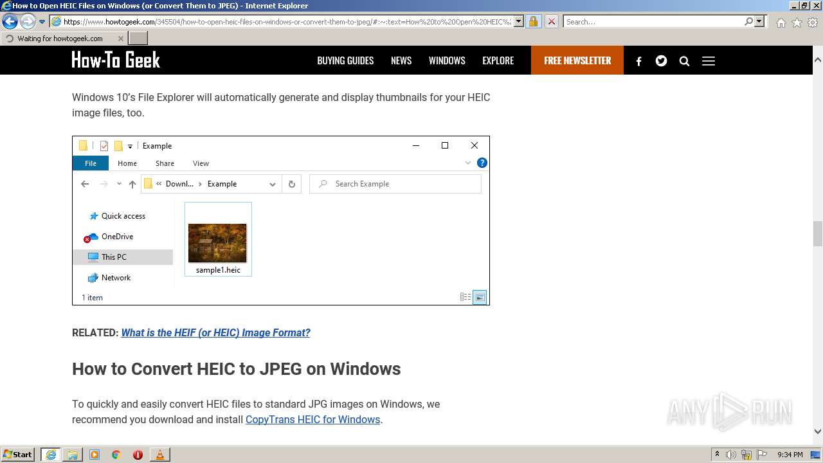Click the File Explorer screenshot image
This screenshot has width=823, height=463.
tap(281, 221)
